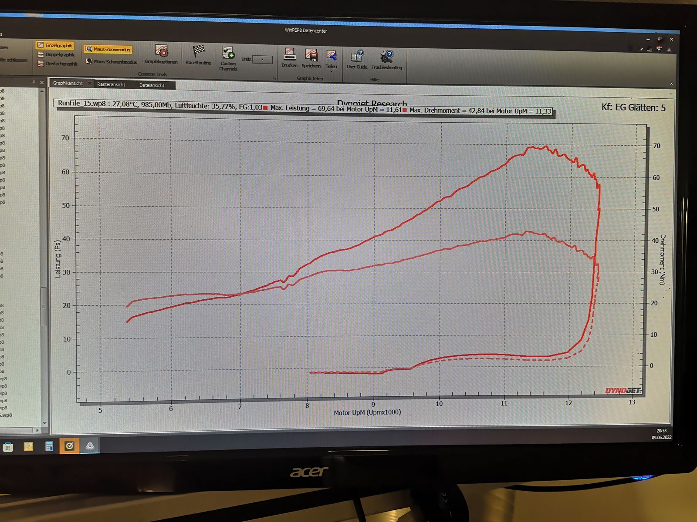Open Troubleshooting help
Screen dimensions: 697x522
click(x=386, y=60)
